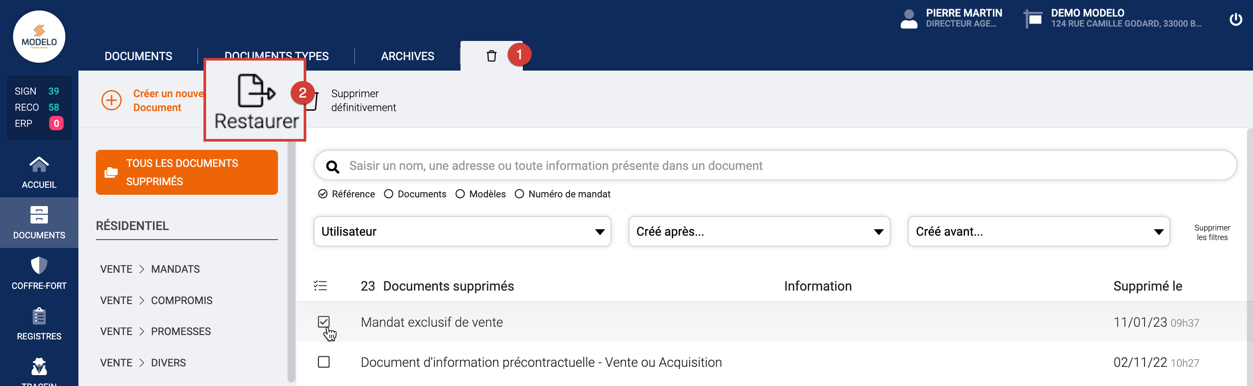1253x386 pixels.
Task: Open the trash bin tab
Action: tap(491, 56)
